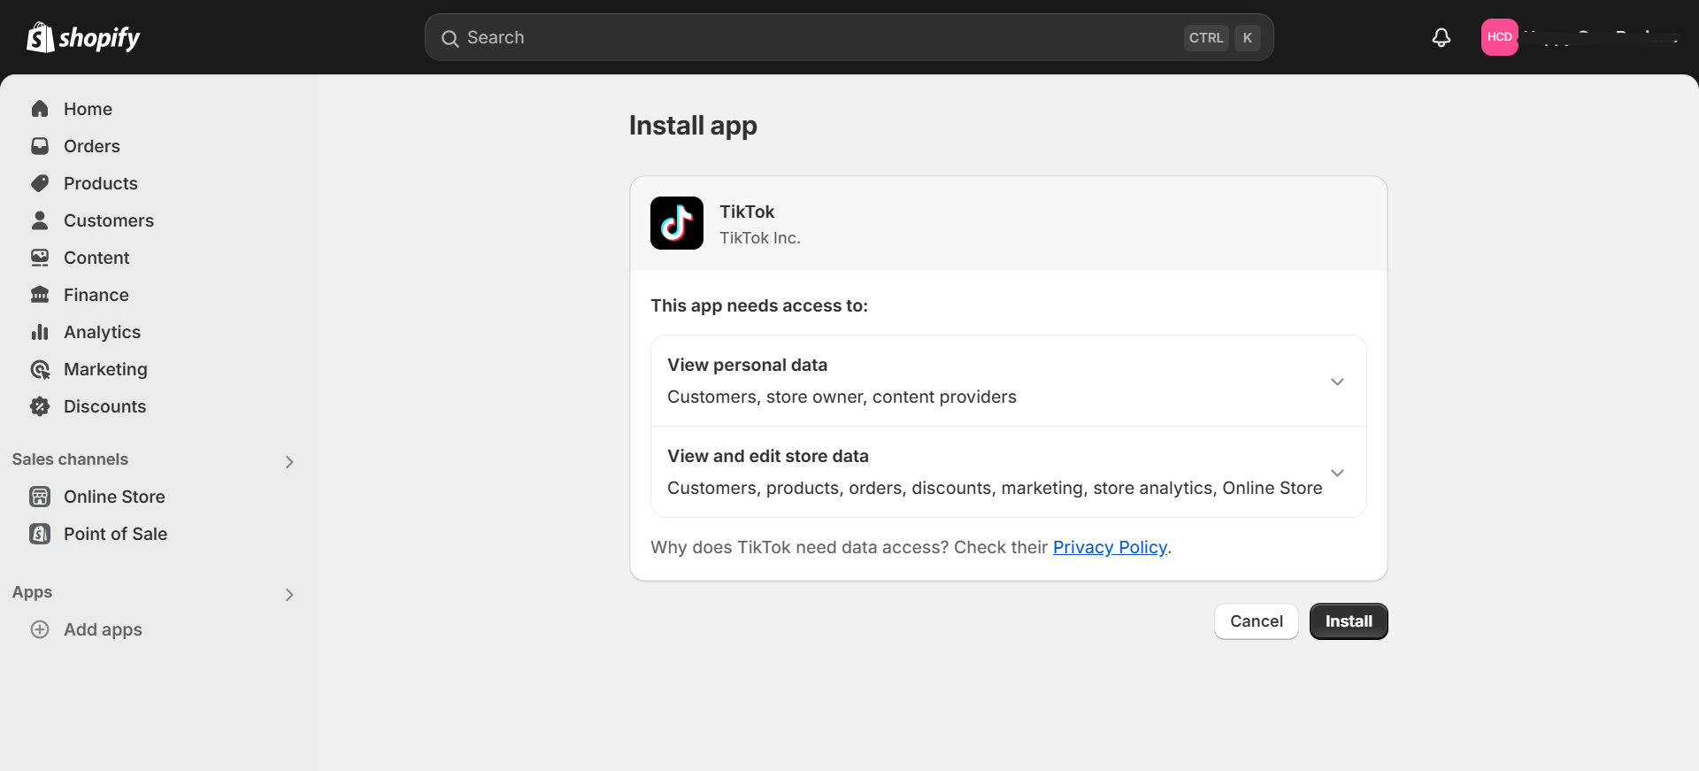Expand the Sales channels section
Viewport: 1699px width, 771px height.
pos(289,461)
